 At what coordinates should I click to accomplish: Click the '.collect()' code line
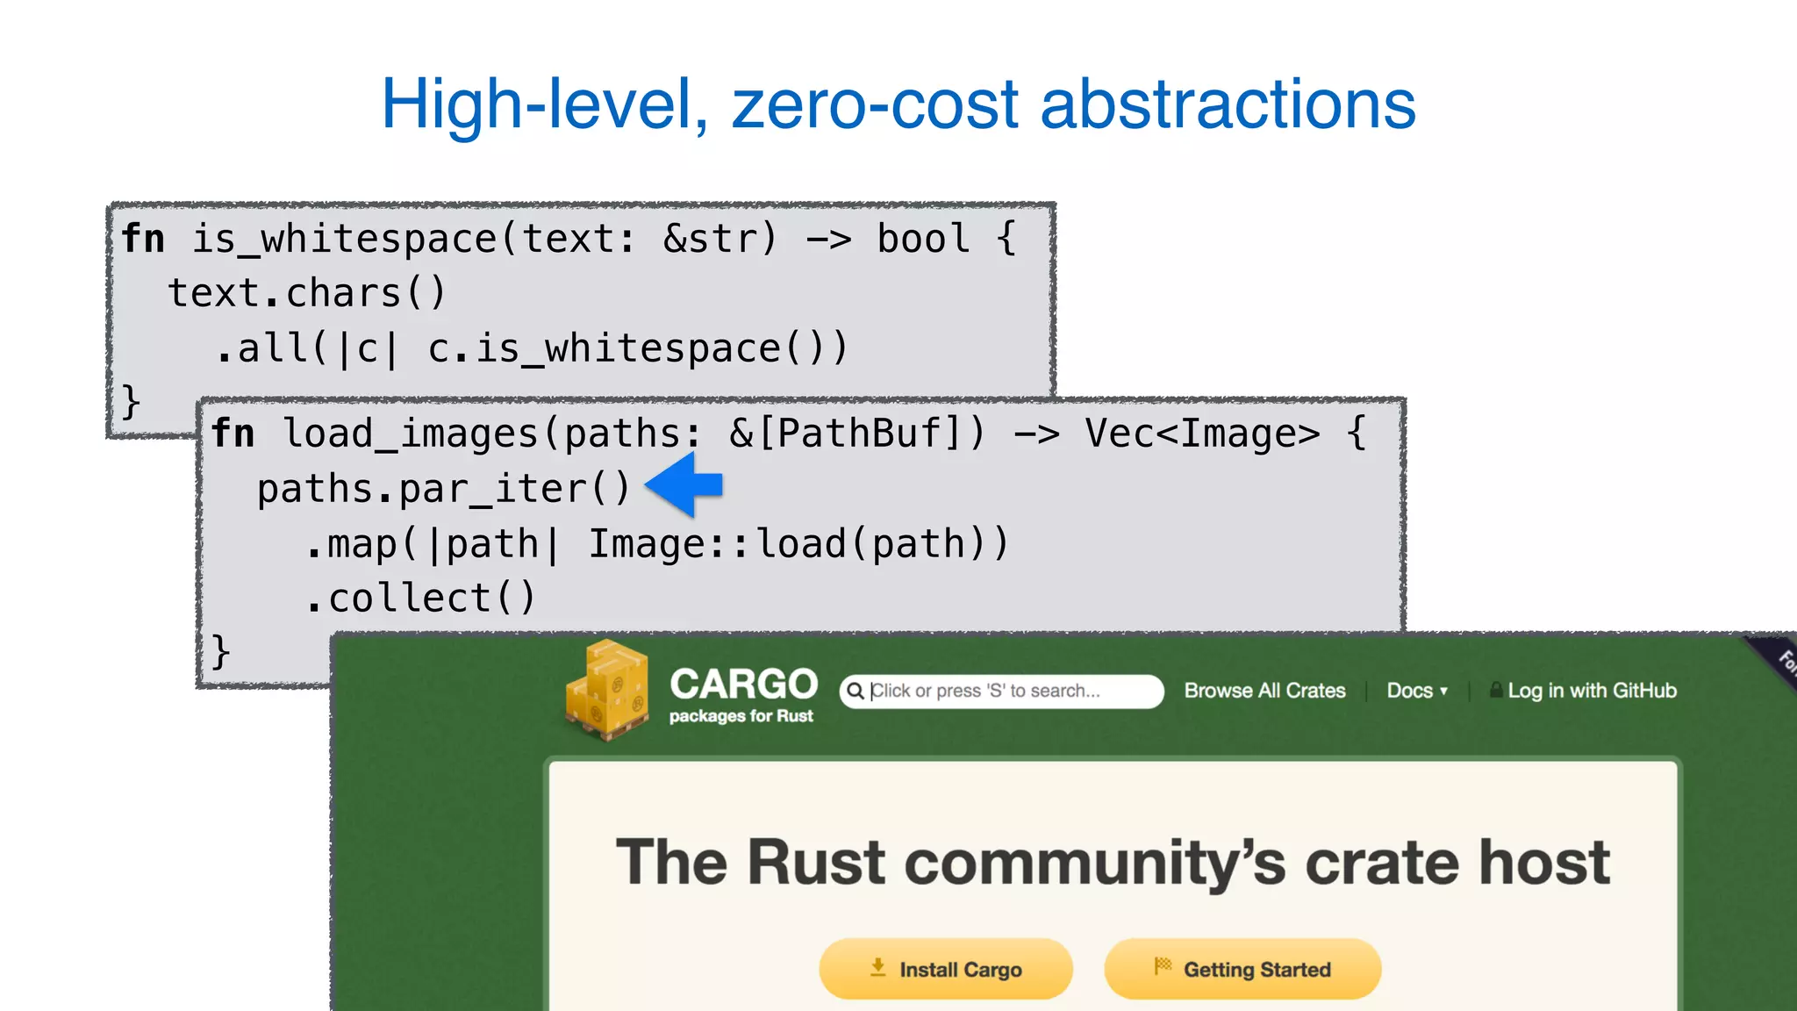(420, 599)
